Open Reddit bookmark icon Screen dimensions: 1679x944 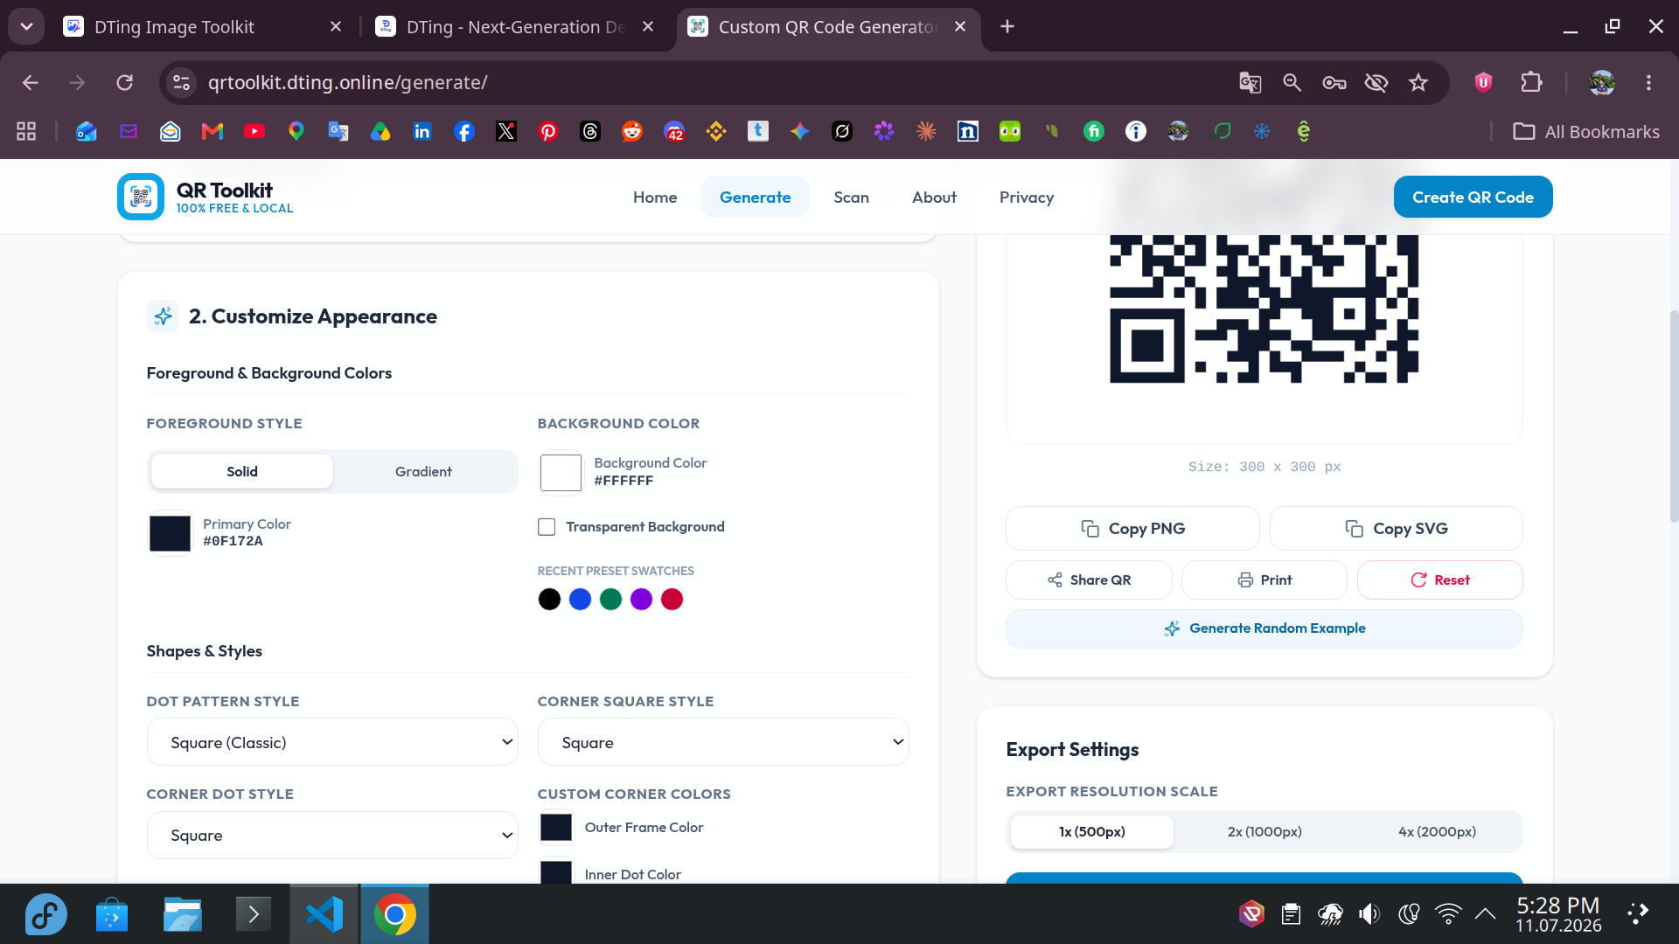coord(632,131)
